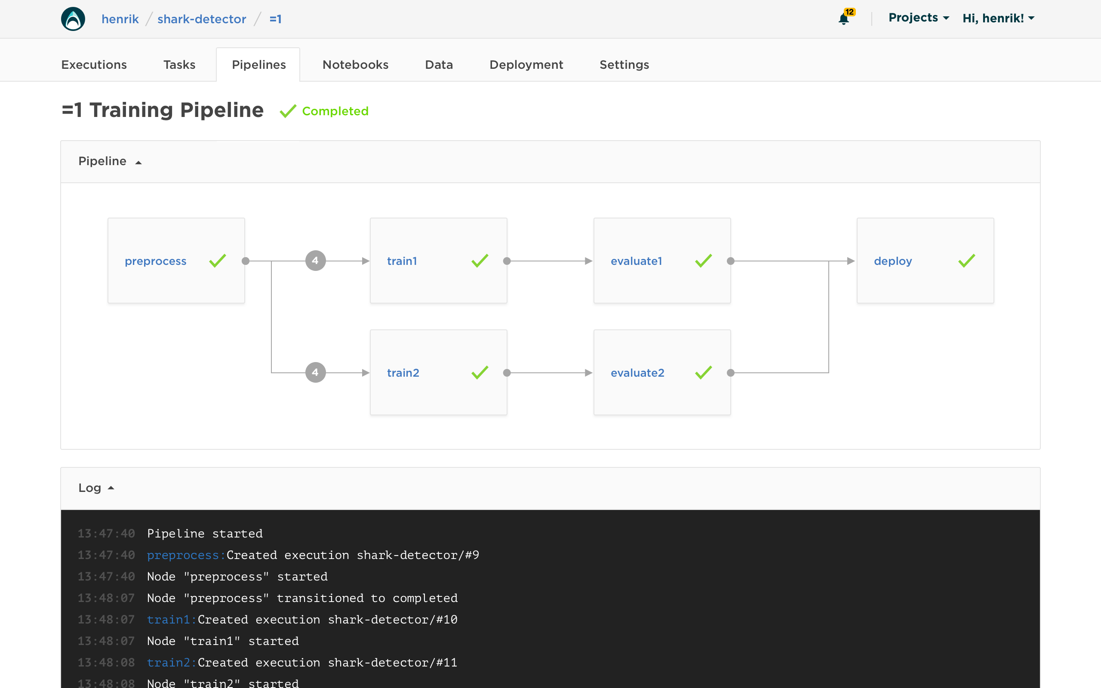Open the deploy node link

coord(893,261)
